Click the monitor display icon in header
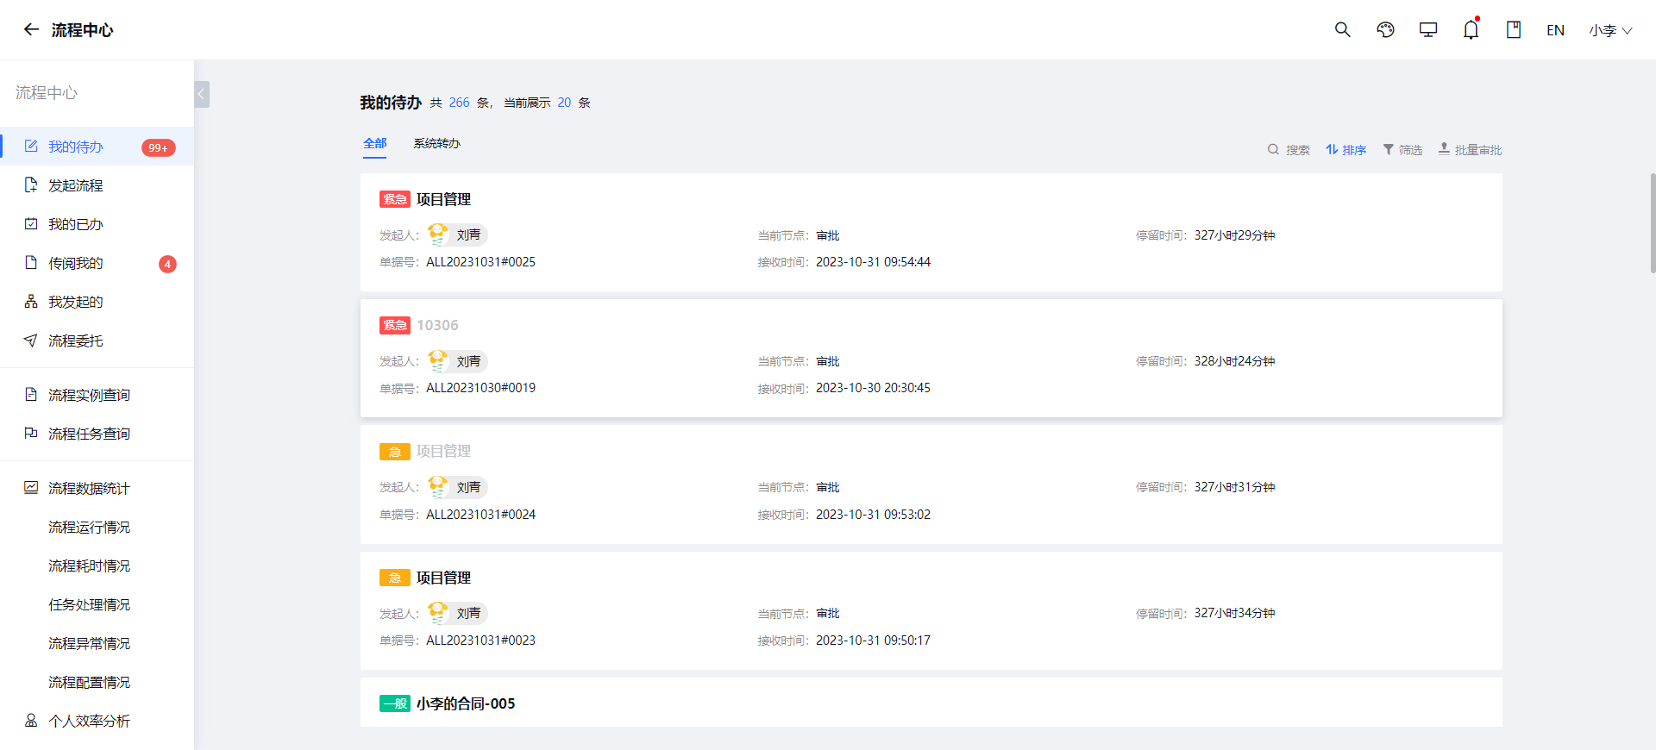Image resolution: width=1656 pixels, height=750 pixels. [x=1428, y=29]
